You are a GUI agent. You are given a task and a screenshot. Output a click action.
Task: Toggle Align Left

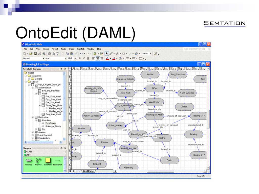[93, 58]
